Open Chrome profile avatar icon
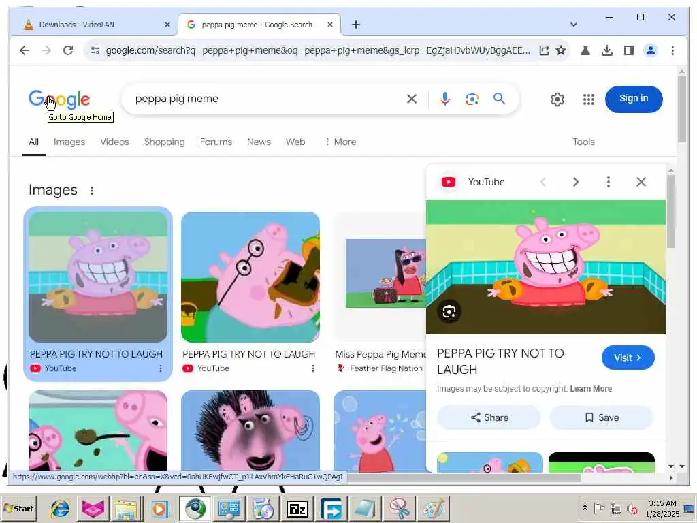Viewport: 697px width, 523px height. (650, 50)
